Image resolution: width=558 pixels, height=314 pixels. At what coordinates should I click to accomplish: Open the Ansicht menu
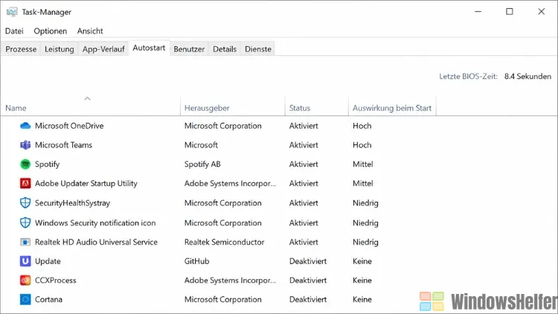(90, 31)
